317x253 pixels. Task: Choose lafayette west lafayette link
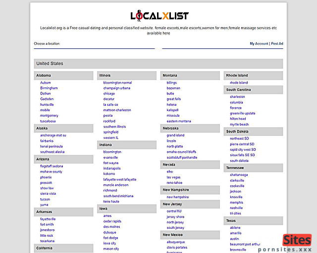point(120,179)
